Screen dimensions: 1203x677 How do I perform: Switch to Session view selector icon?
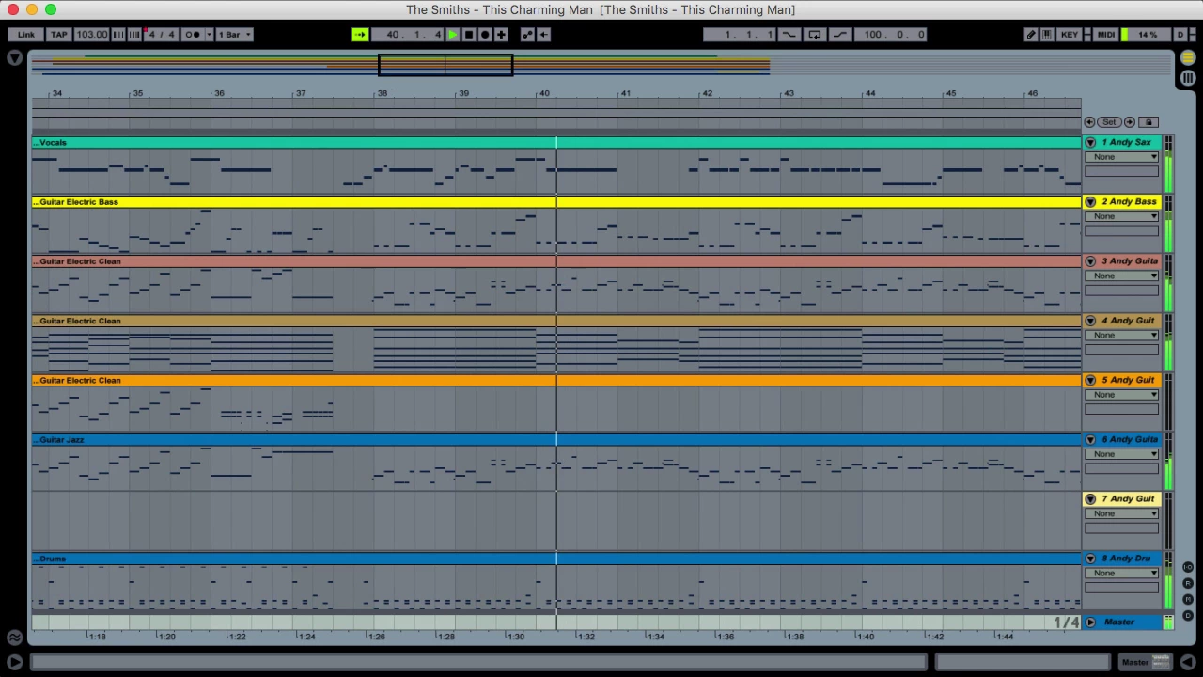tap(1188, 78)
